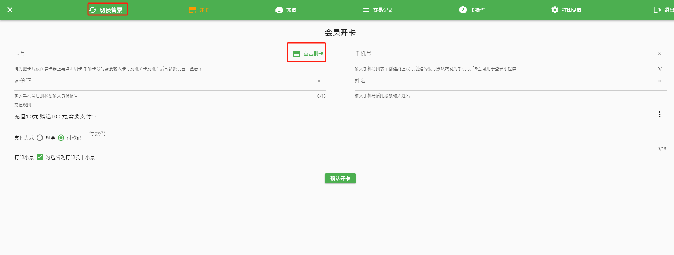This screenshot has height=255, width=674.
Task: Click the switch ticketing refresh icon
Action: tap(93, 10)
